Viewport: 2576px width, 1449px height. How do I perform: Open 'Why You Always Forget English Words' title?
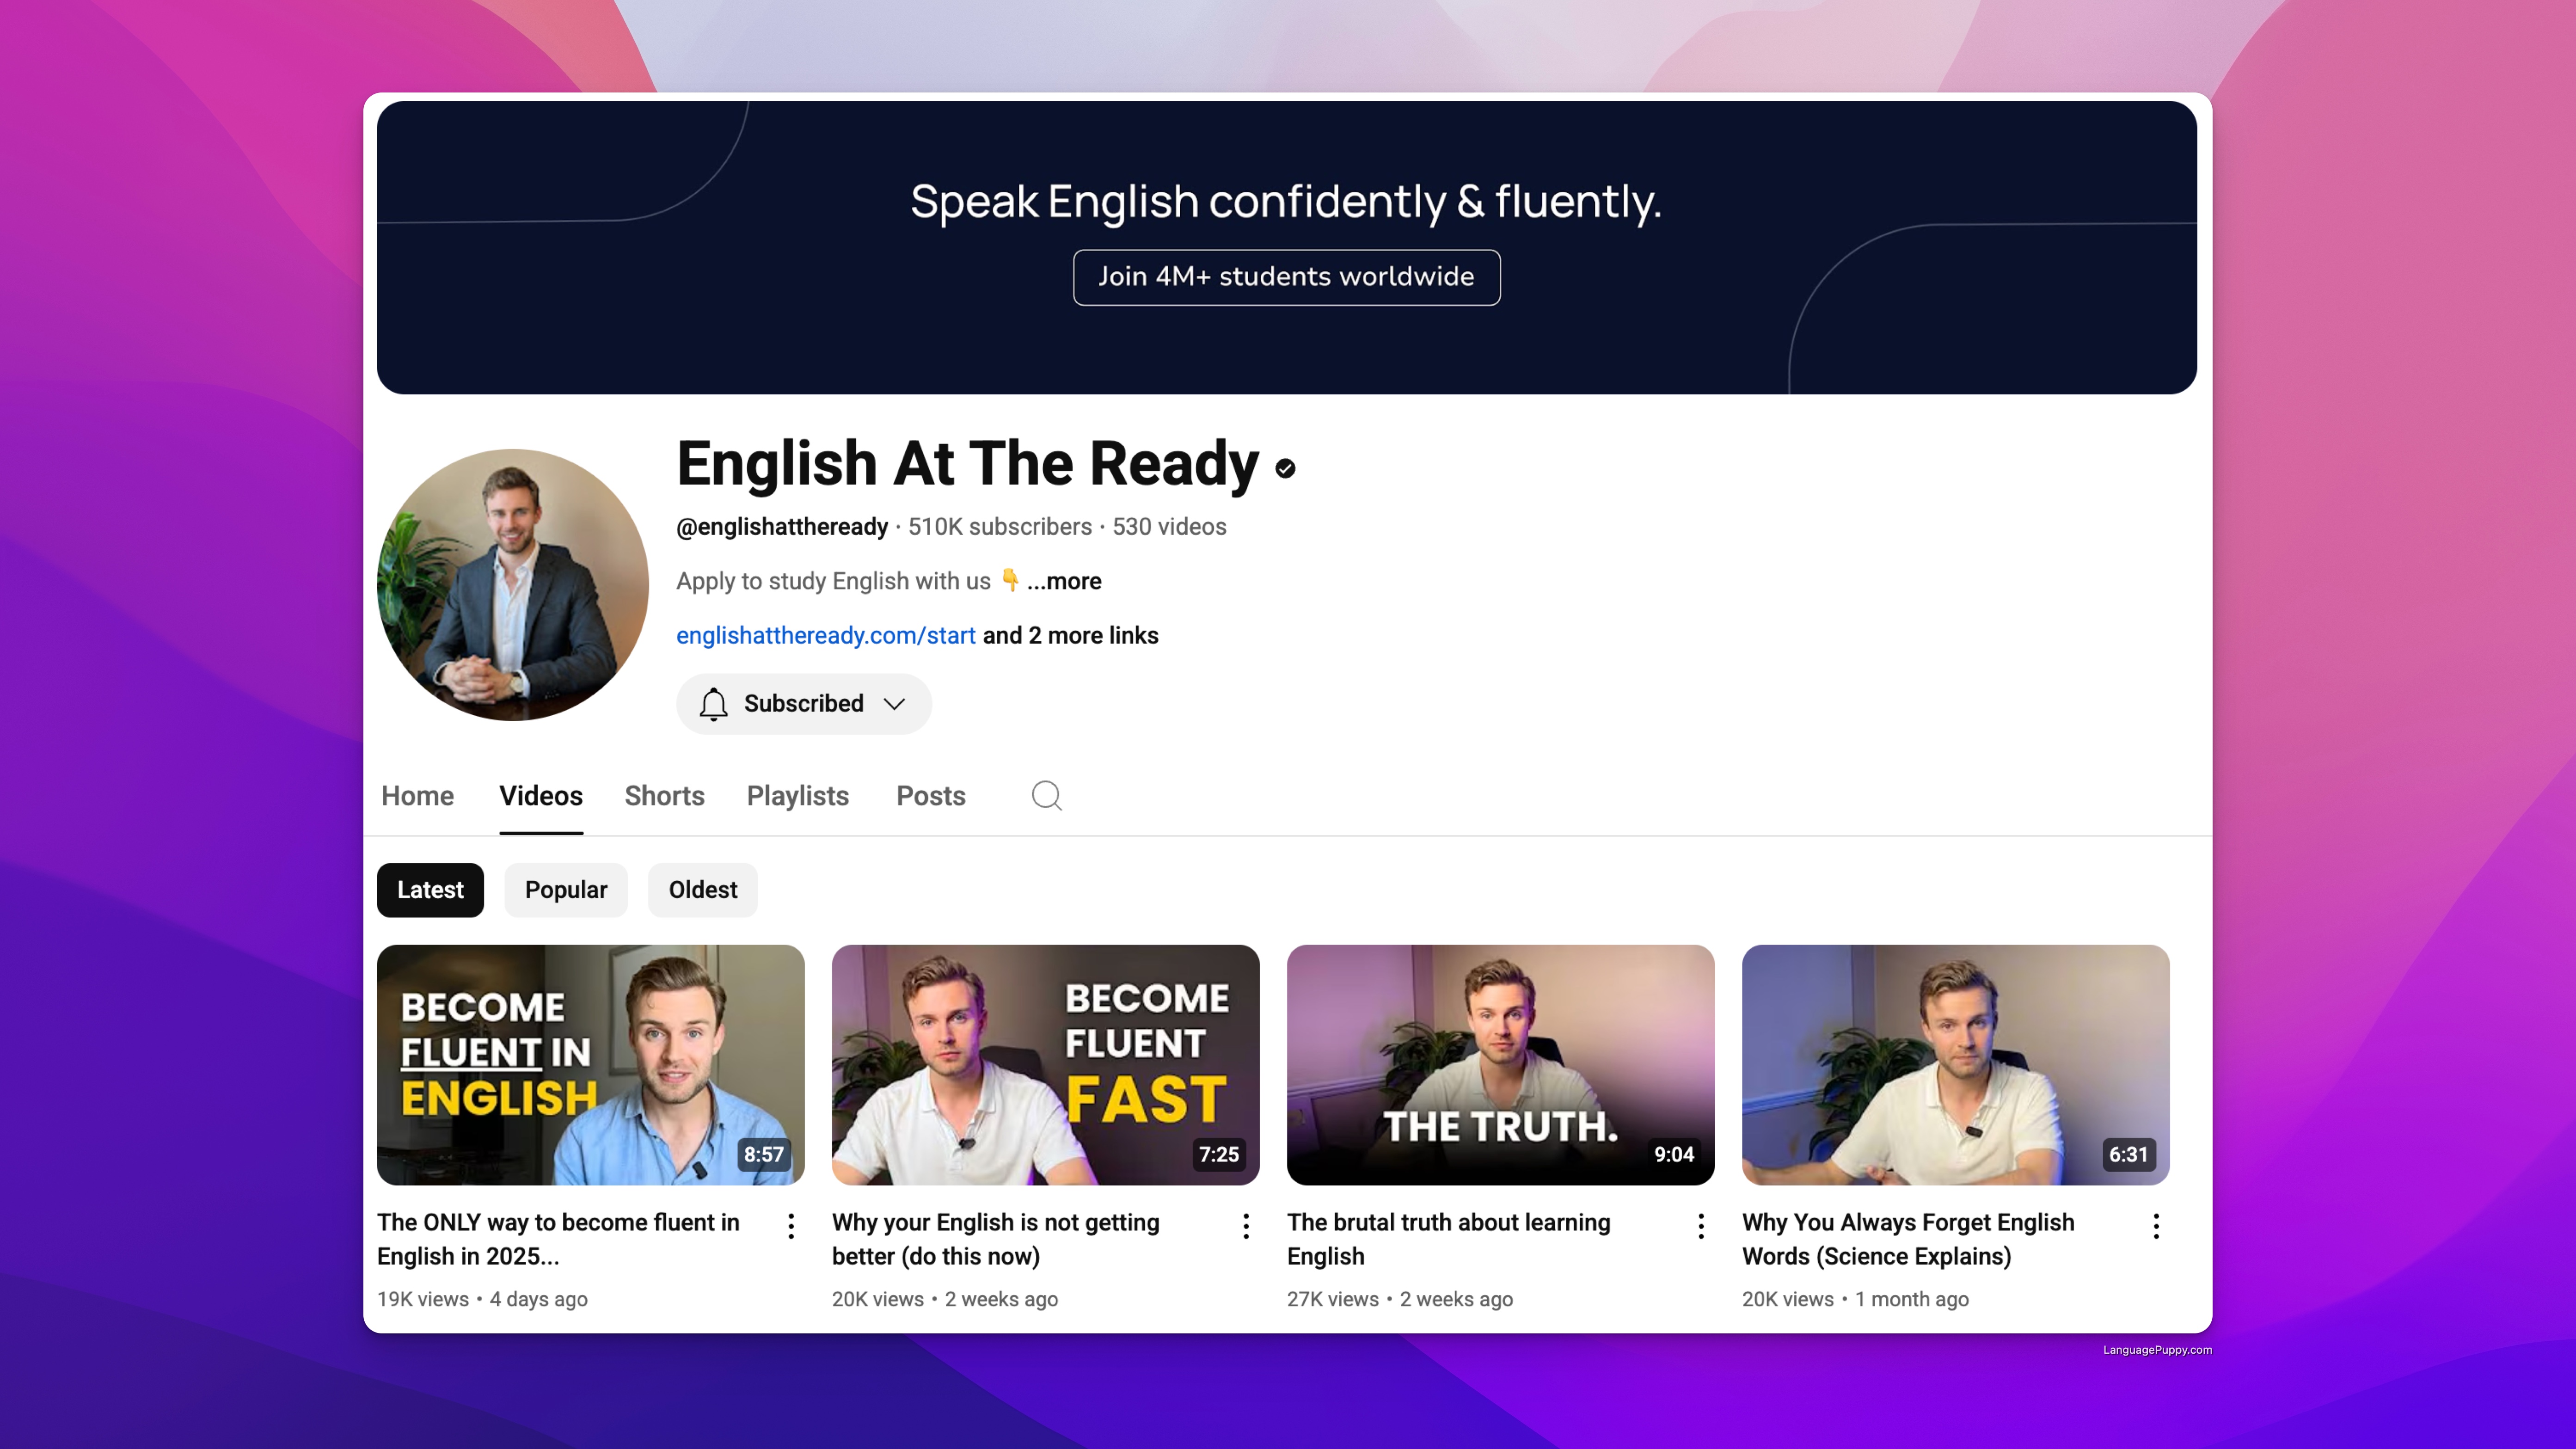pos(1908,1239)
